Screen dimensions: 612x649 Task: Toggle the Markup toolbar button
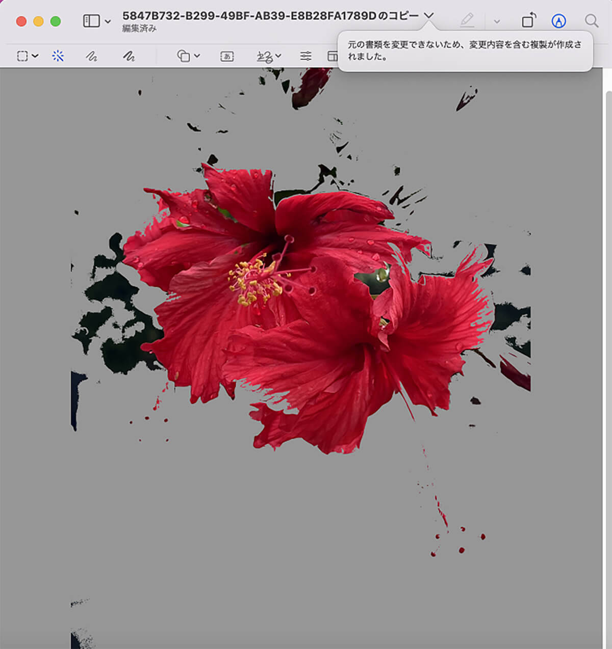pos(559,20)
